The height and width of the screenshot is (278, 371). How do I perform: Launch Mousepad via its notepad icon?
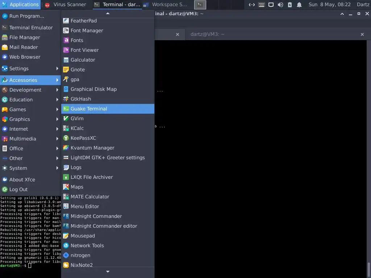66,236
